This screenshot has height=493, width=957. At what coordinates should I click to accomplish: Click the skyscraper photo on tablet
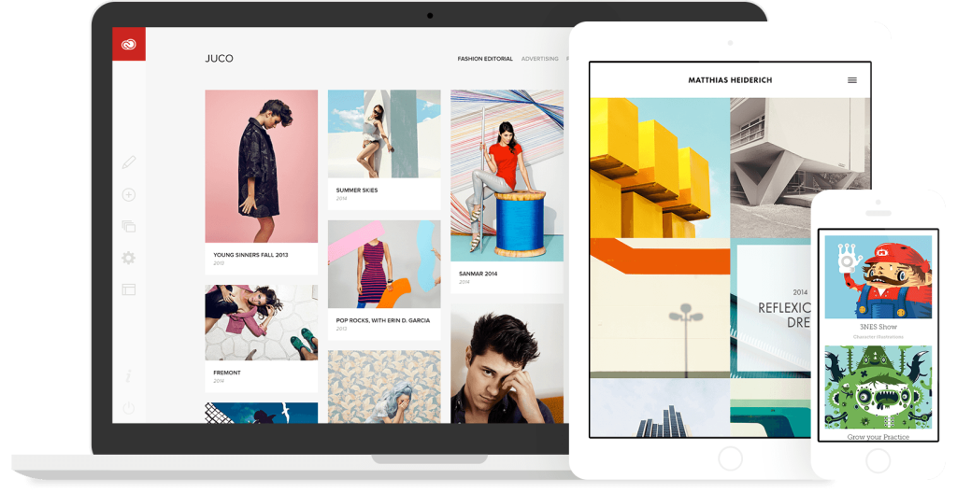(x=660, y=408)
